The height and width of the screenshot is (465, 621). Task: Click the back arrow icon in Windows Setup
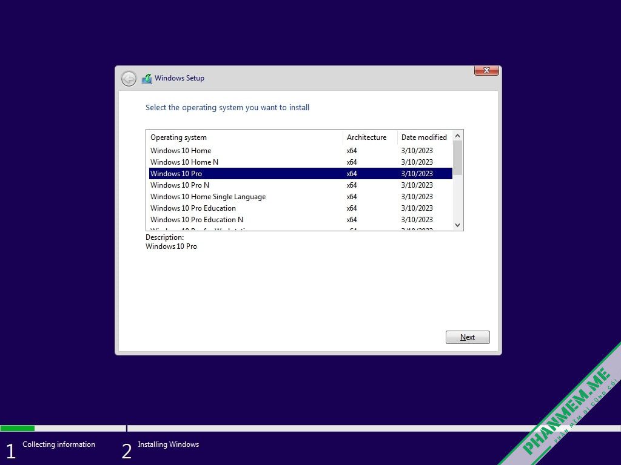129,79
